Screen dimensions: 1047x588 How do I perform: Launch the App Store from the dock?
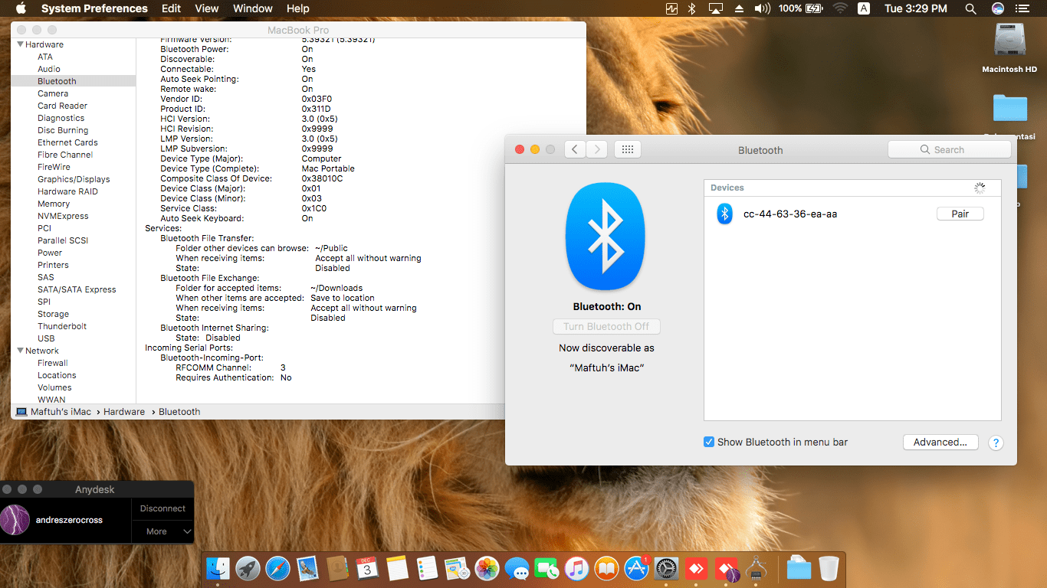(636, 568)
